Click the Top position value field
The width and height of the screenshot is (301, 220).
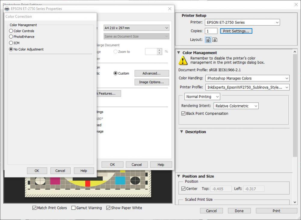tap(221, 189)
